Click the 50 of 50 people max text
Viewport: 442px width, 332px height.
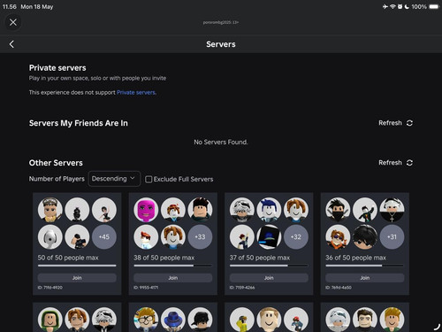[x=68, y=258]
